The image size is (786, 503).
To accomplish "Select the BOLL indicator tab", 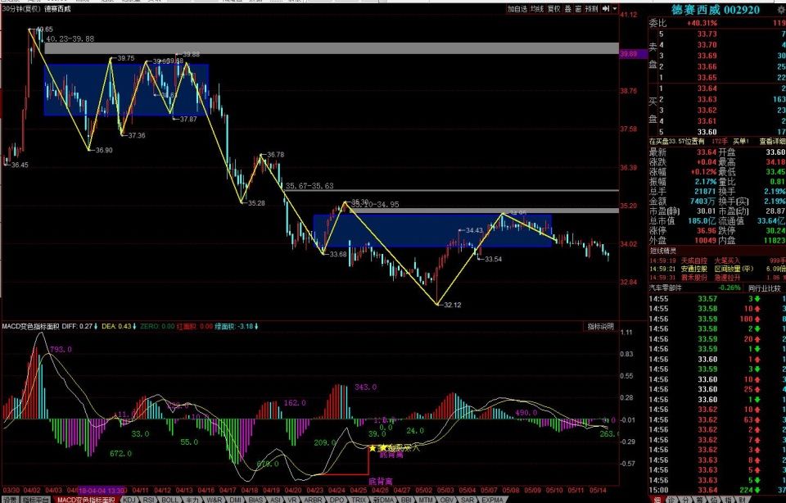I will (169, 498).
